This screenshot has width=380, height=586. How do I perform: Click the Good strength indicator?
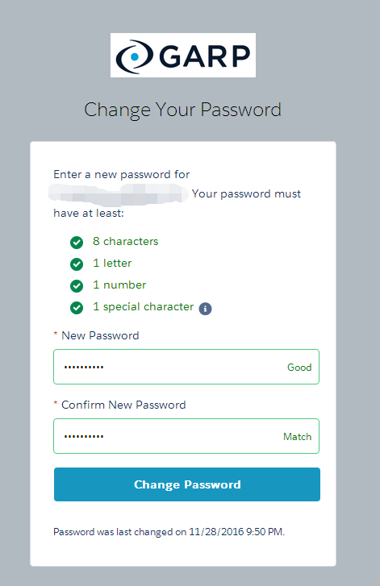pos(299,368)
